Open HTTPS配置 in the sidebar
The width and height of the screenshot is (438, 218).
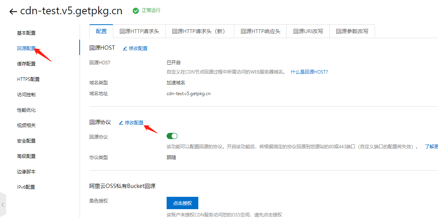pos(28,79)
